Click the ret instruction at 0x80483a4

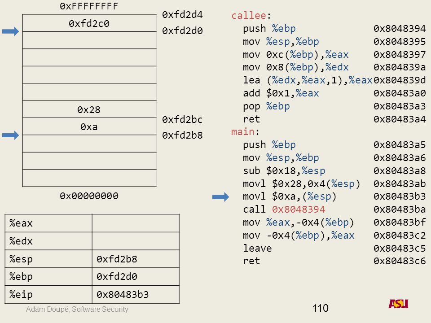251,119
